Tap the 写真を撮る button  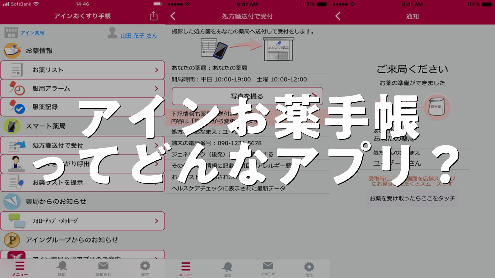247,96
